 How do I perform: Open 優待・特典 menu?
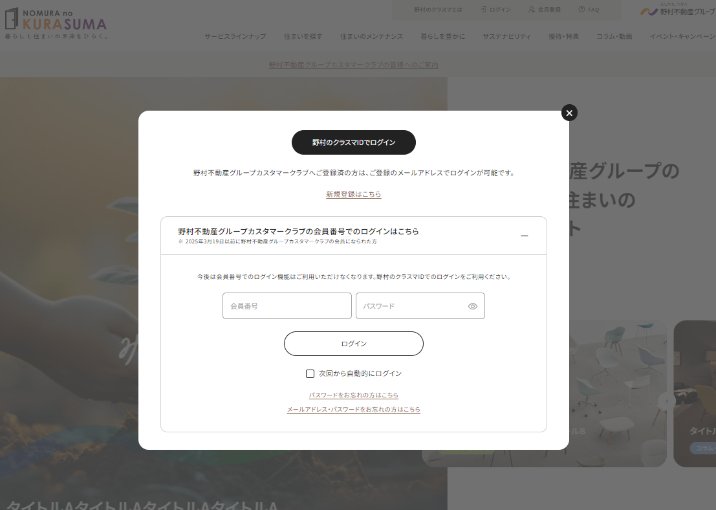pyautogui.click(x=563, y=36)
